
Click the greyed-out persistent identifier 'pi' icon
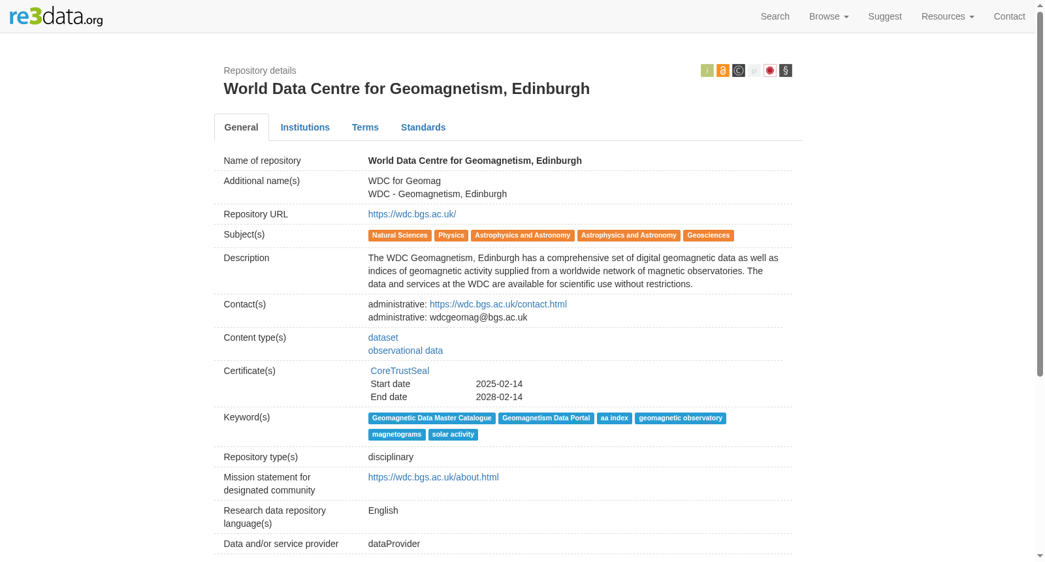pos(754,70)
